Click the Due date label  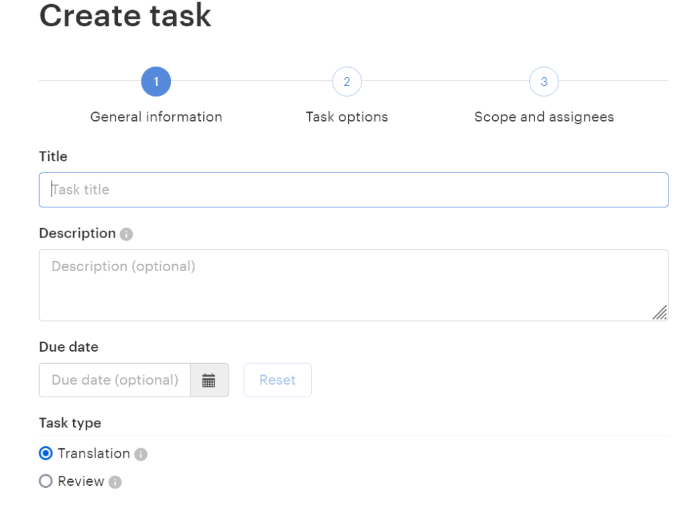coord(69,347)
